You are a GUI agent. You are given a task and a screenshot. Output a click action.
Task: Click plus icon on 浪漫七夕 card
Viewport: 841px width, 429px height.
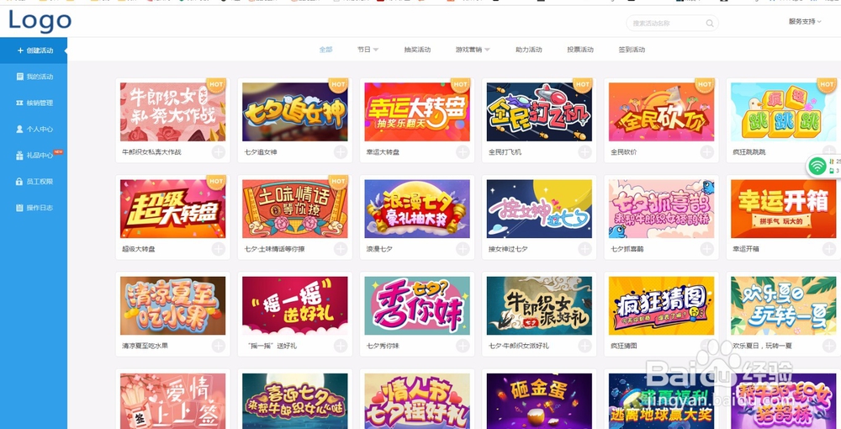click(x=463, y=249)
